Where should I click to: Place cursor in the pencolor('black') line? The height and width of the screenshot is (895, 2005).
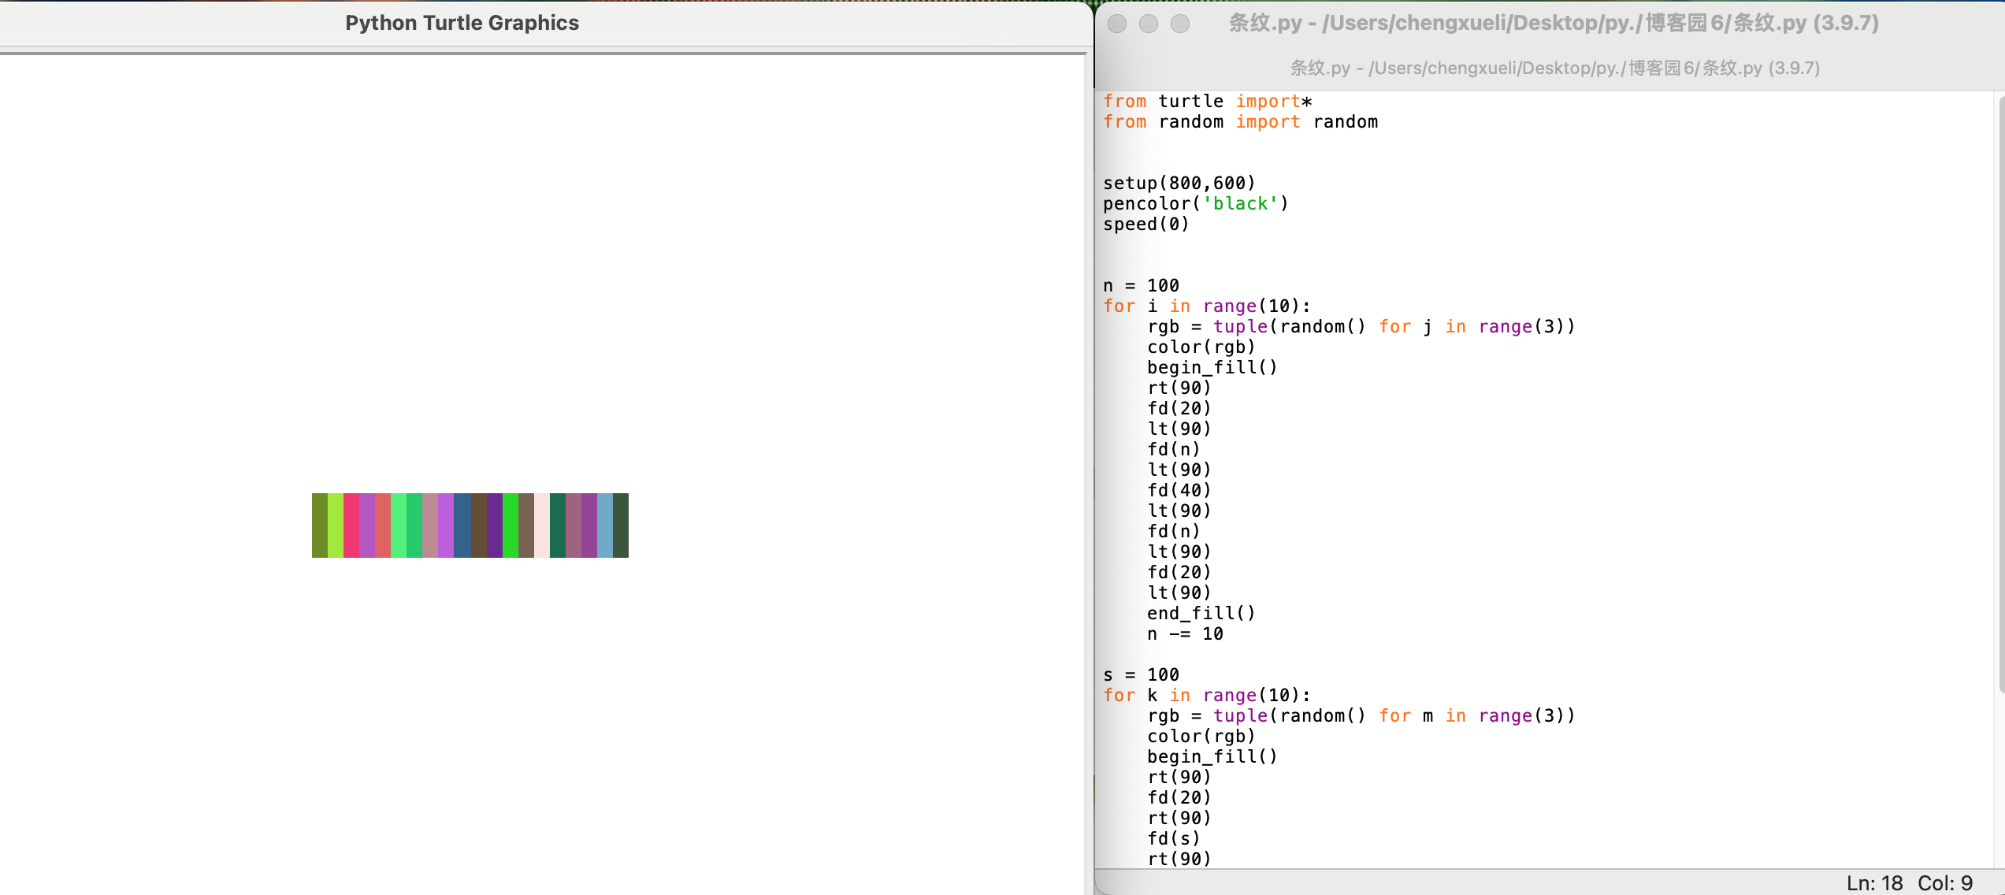click(x=1194, y=203)
